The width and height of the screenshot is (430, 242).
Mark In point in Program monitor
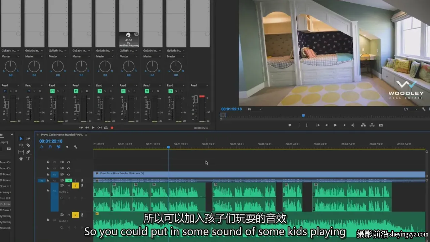click(x=299, y=125)
